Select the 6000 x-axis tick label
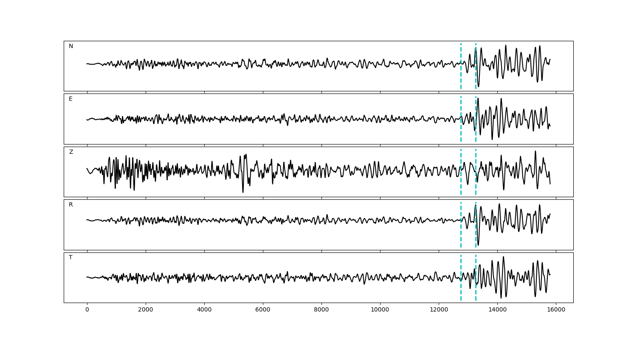The height and width of the screenshot is (340, 637). pyautogui.click(x=263, y=310)
